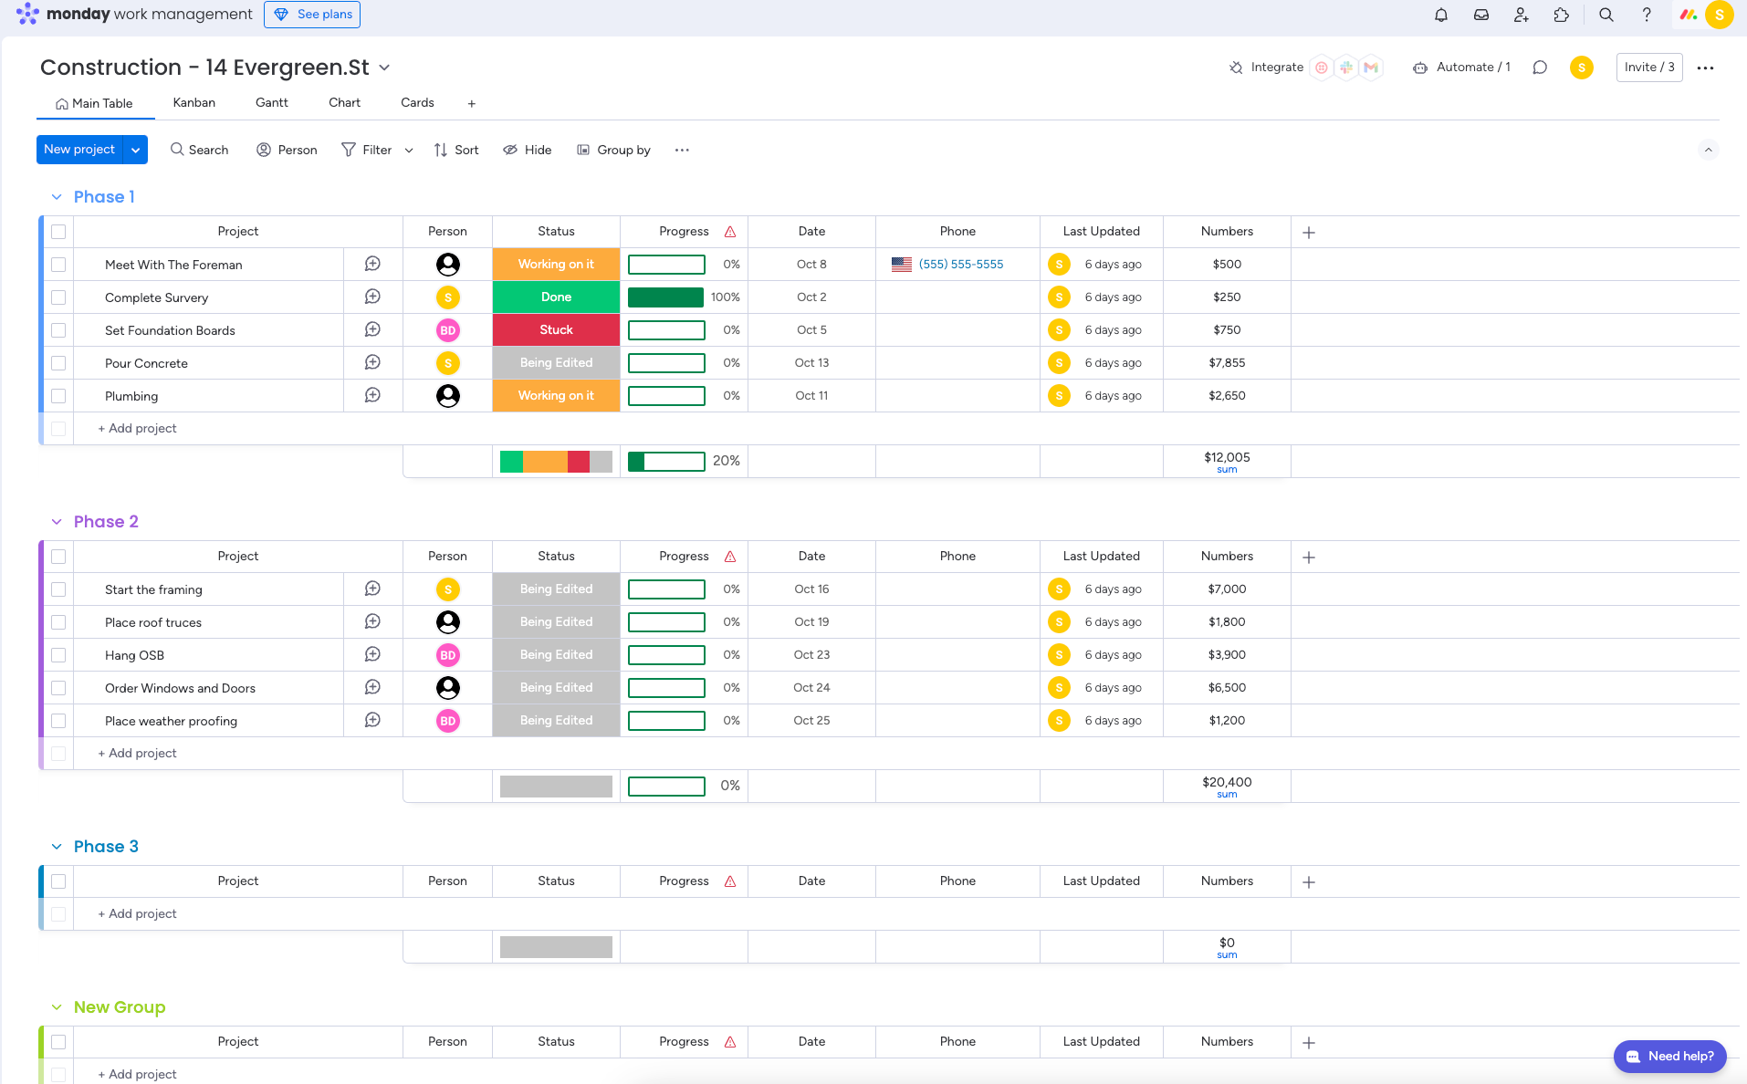Click Add project field in Phase 1

(137, 429)
